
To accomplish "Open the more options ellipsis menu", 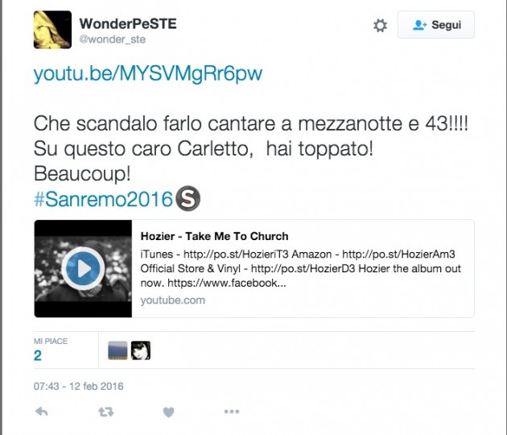I will [232, 412].
